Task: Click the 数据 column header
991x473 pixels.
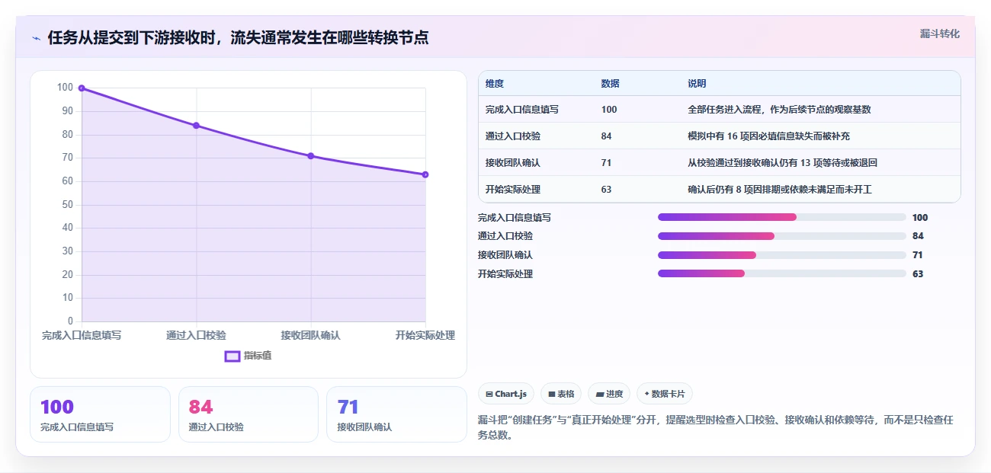Action: click(x=611, y=84)
